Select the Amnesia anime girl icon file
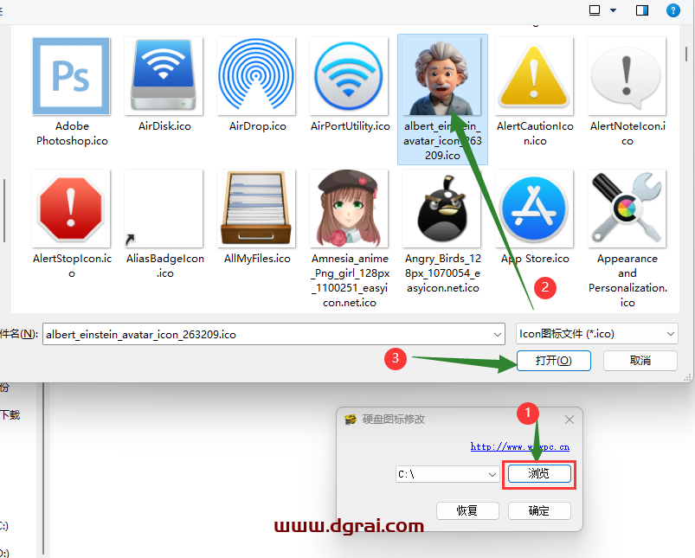The image size is (695, 558). [x=349, y=208]
